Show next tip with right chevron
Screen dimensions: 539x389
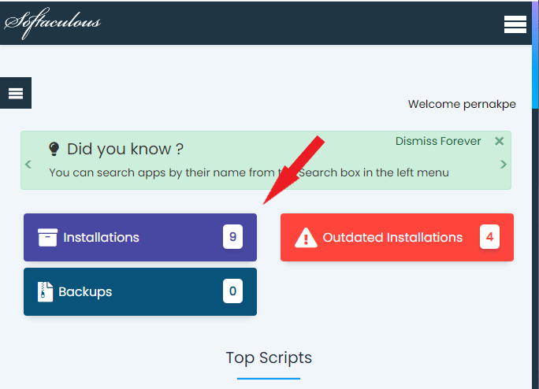[504, 165]
